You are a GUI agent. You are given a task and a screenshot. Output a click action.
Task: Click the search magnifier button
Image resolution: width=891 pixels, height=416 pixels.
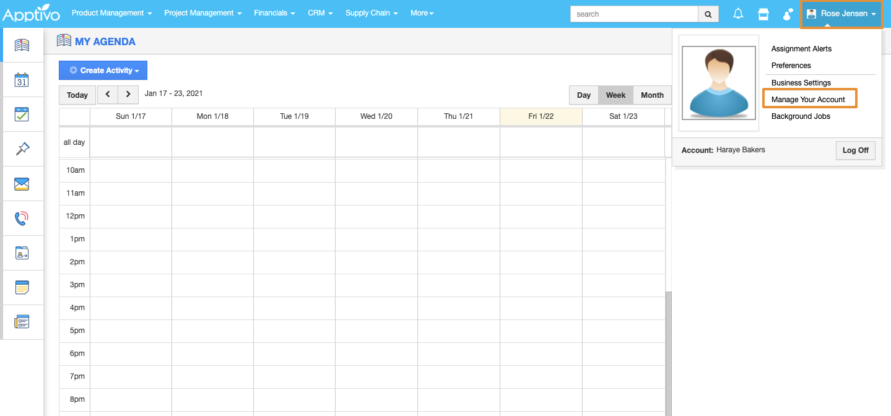click(x=708, y=14)
